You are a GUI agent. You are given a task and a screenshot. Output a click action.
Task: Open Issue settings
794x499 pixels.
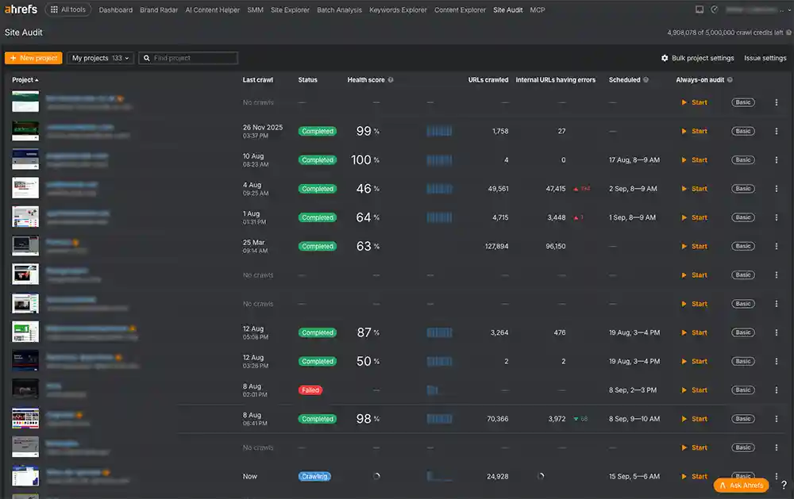click(765, 58)
